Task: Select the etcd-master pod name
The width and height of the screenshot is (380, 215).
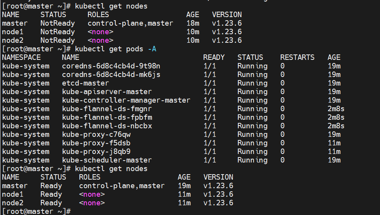Action: pos(85,83)
